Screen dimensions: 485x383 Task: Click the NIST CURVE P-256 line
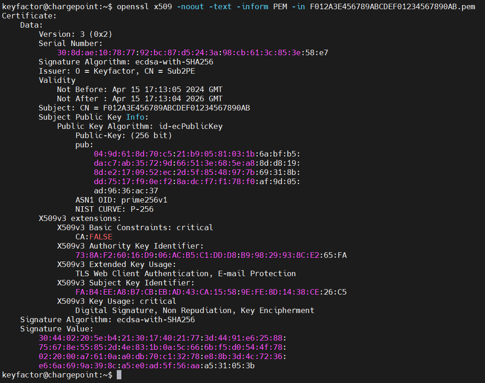[114, 209]
